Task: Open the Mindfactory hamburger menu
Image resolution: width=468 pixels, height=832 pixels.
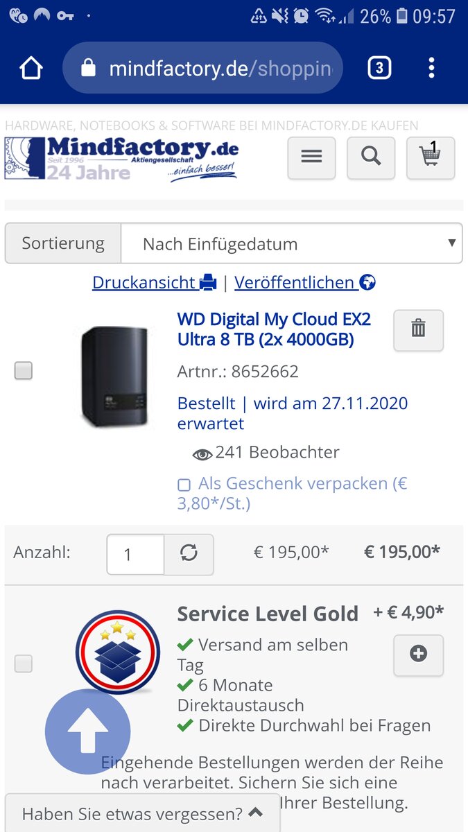Action: pos(311,158)
